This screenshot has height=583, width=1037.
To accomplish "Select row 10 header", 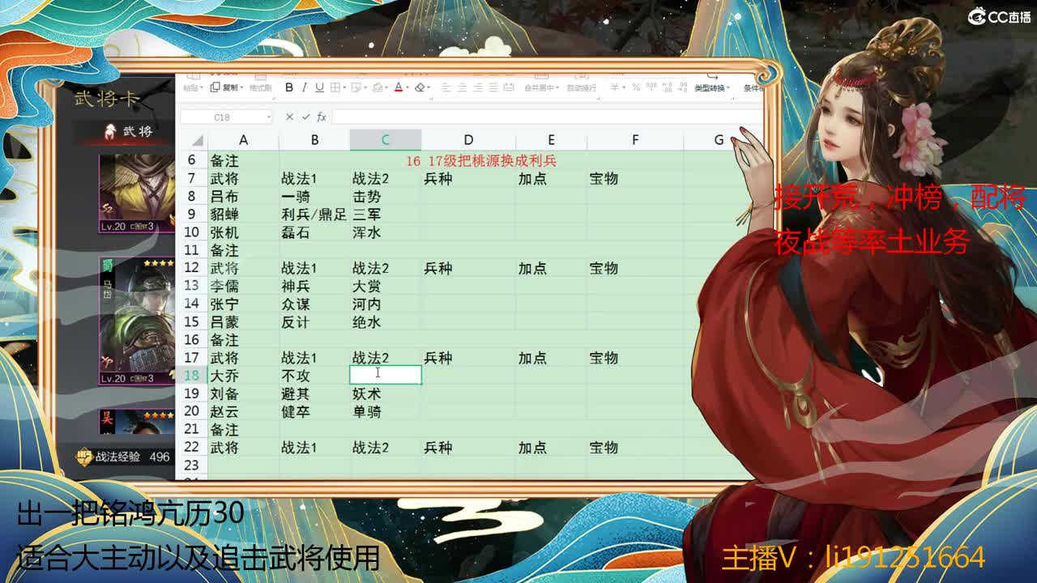I will [192, 232].
